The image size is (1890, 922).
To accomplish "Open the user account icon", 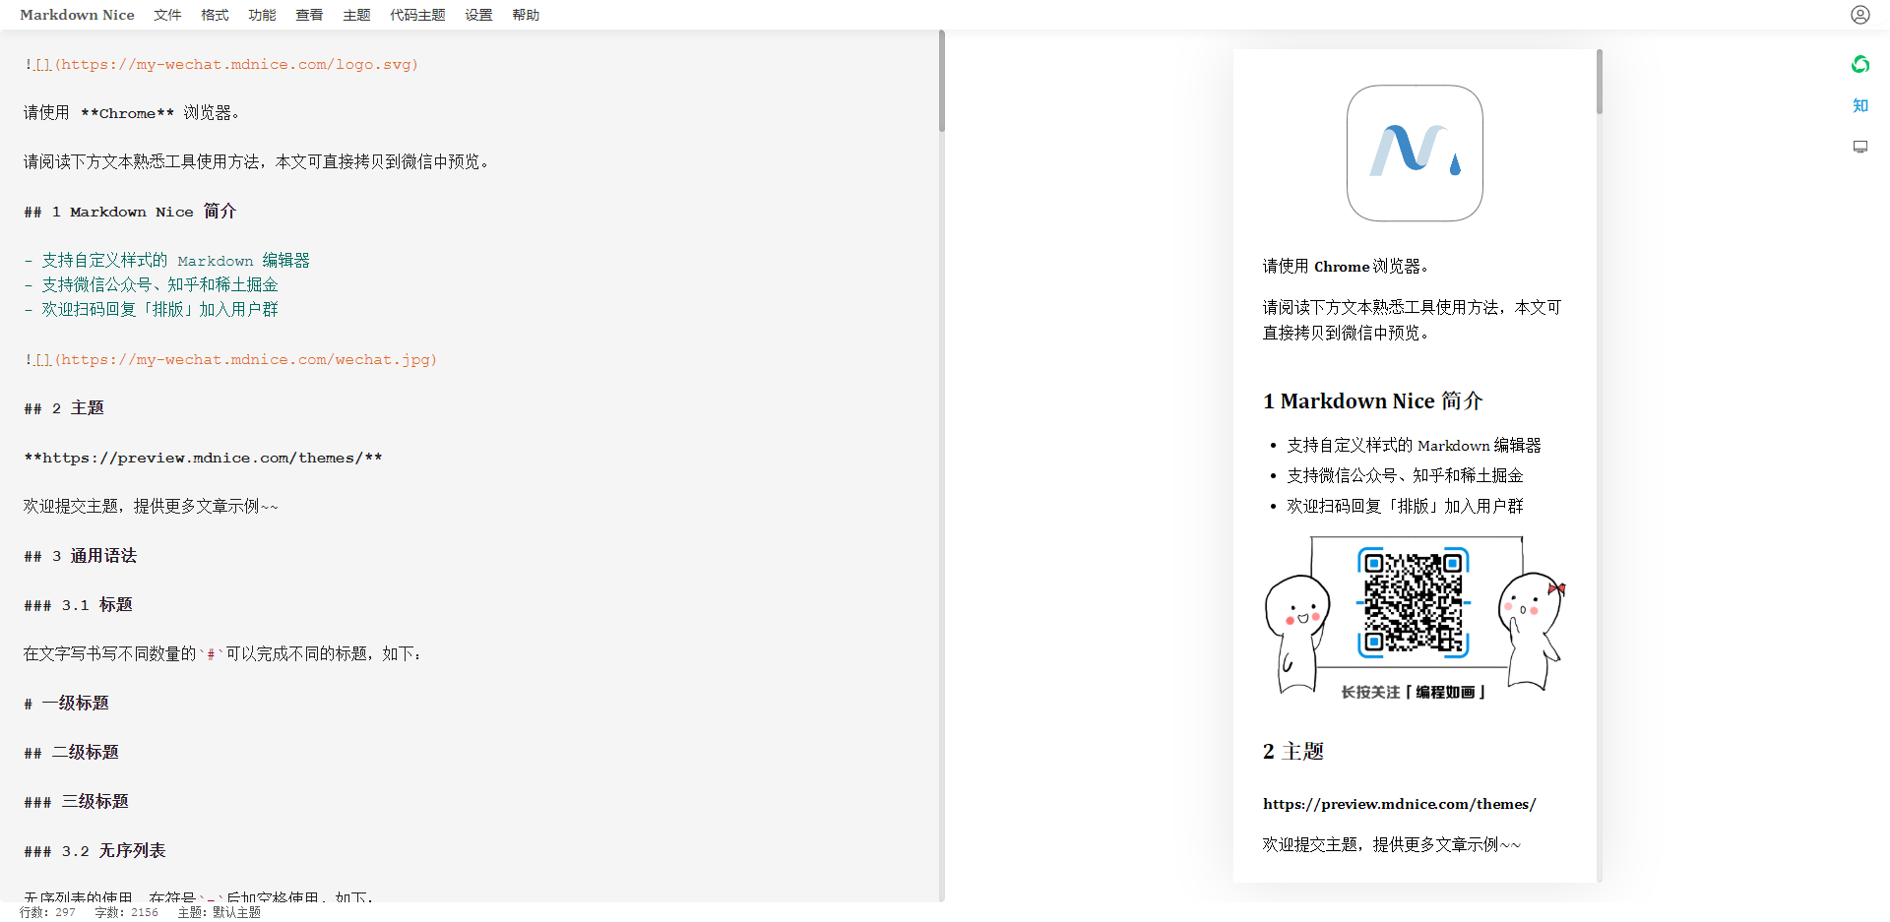I will 1859,15.
